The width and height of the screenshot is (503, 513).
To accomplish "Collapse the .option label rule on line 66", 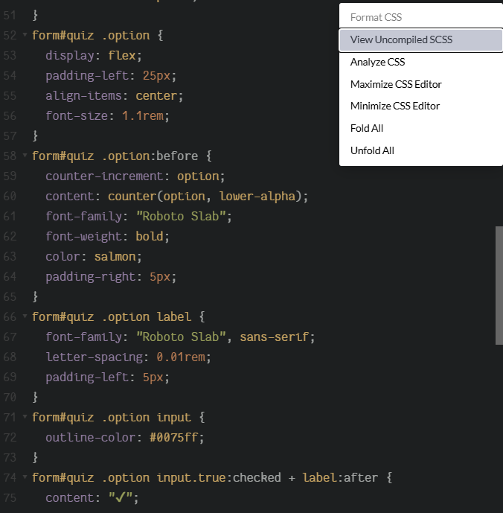I will point(25,316).
